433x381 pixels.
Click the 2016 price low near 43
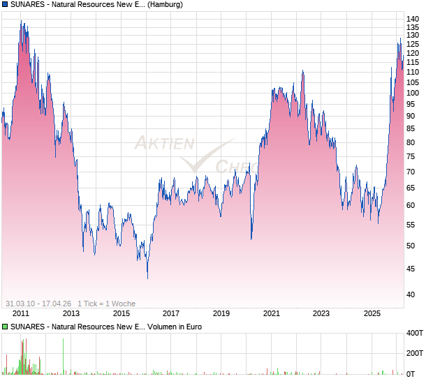pyautogui.click(x=148, y=277)
